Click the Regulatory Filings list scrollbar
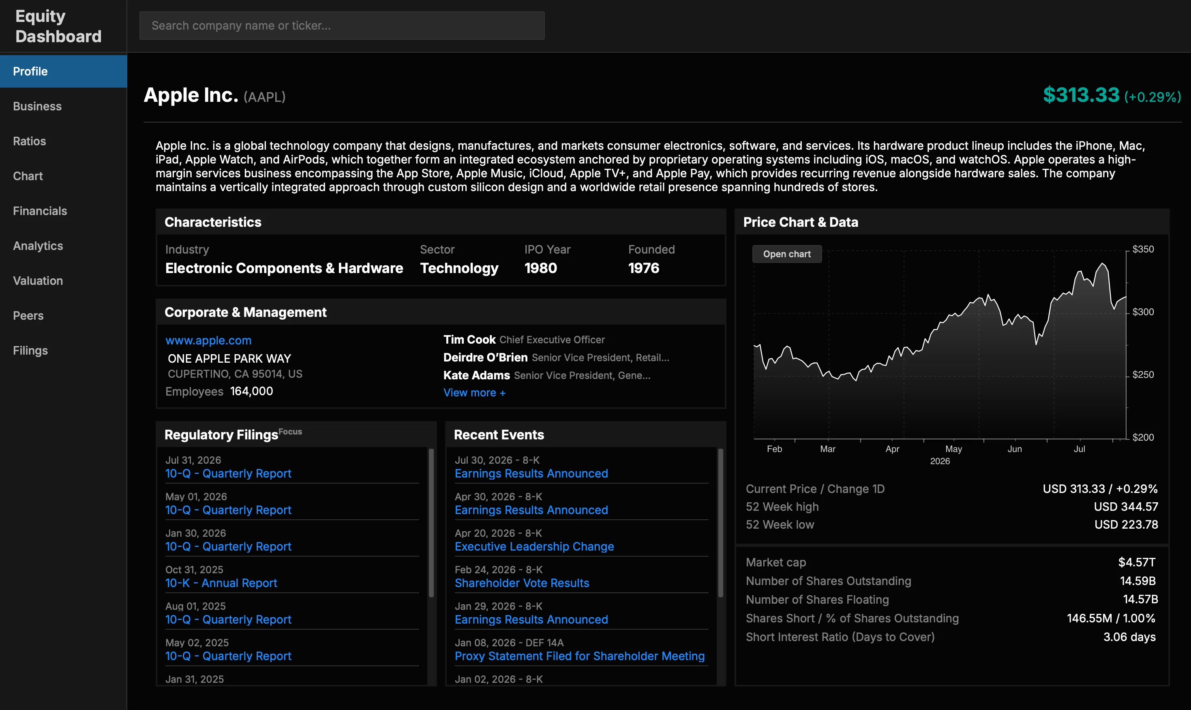This screenshot has height=710, width=1191. (431, 523)
